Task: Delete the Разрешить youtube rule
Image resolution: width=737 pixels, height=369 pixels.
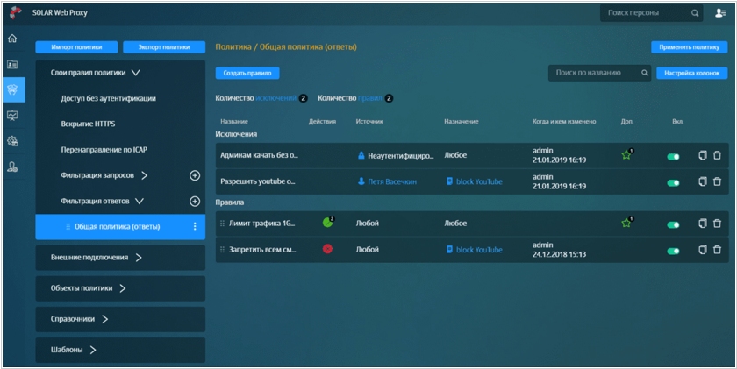Action: pos(718,181)
